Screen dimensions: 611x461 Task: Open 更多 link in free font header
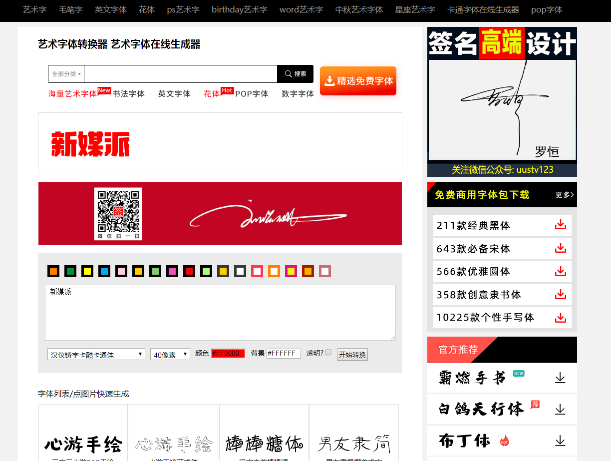564,195
